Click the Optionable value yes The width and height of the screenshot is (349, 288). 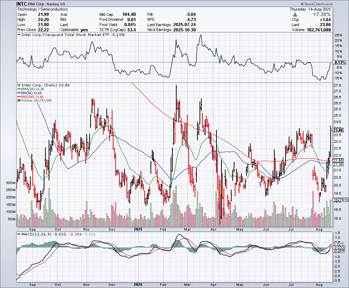84,30
